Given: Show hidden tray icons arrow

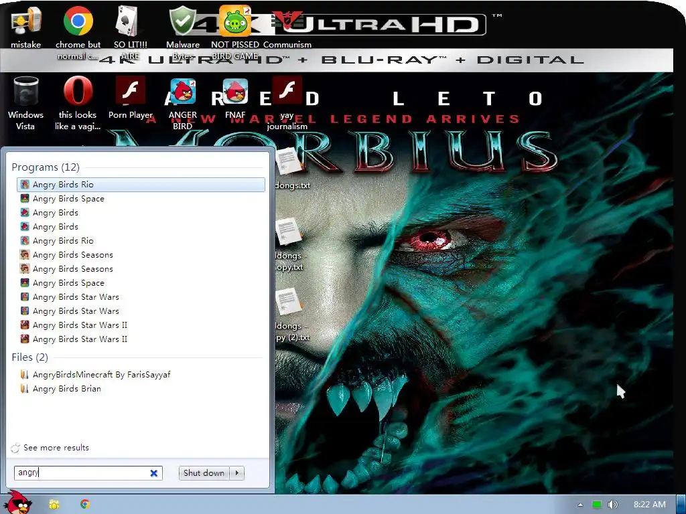Looking at the screenshot, I should point(580,505).
